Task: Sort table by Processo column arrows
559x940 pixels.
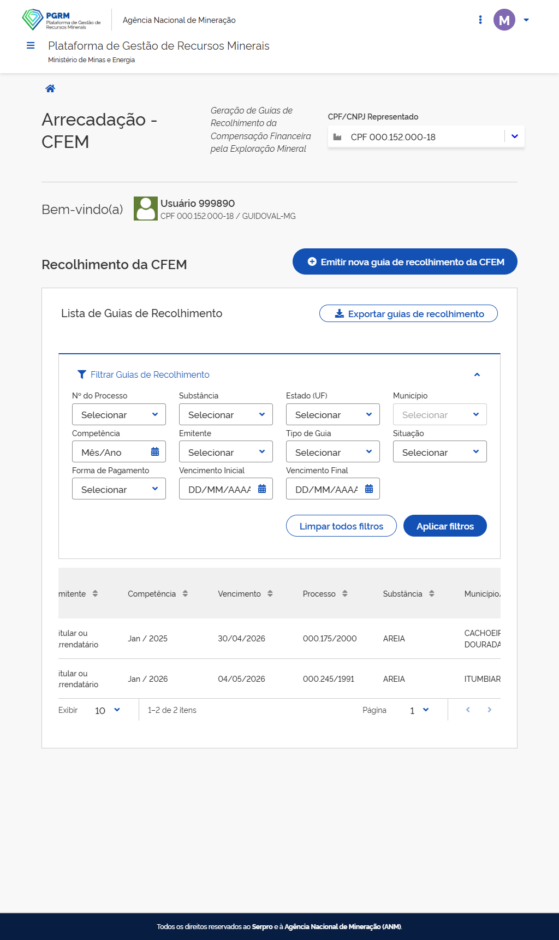Action: 345,593
